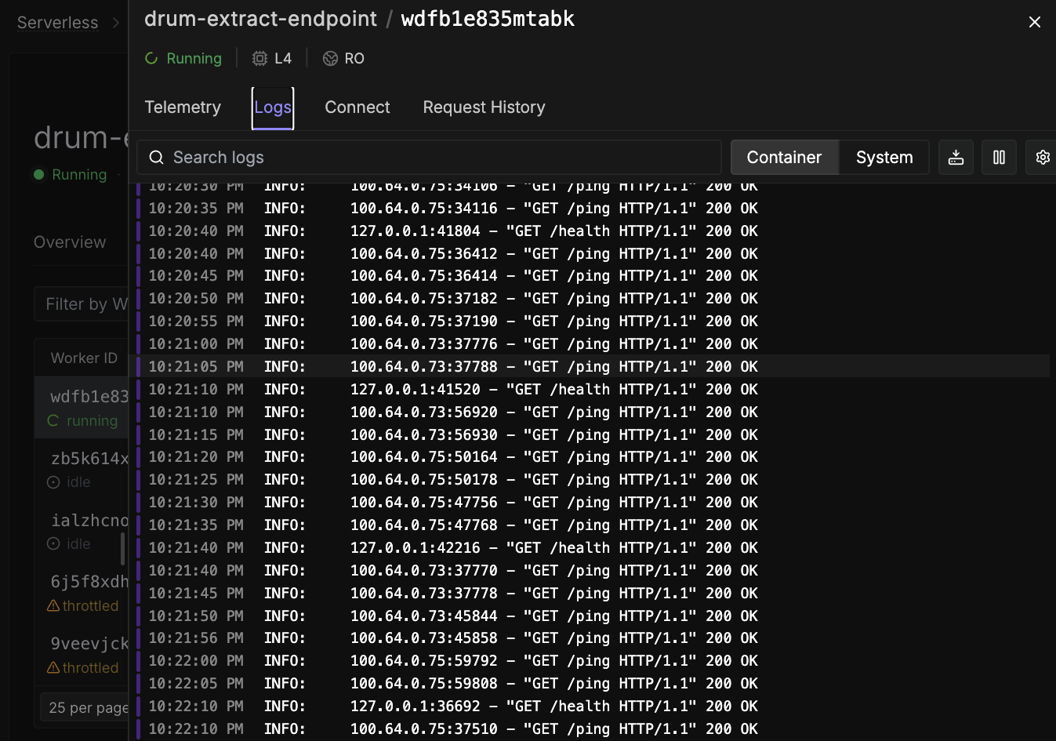
Task: Click the RO region globe icon
Action: pos(329,58)
